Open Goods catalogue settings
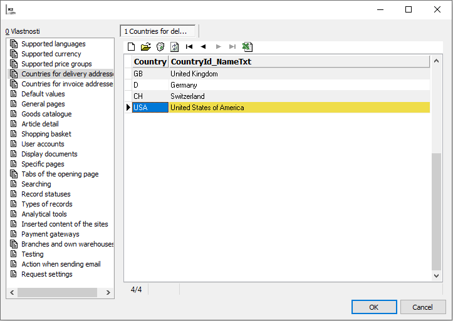Image resolution: width=453 pixels, height=321 pixels. pyautogui.click(x=46, y=114)
